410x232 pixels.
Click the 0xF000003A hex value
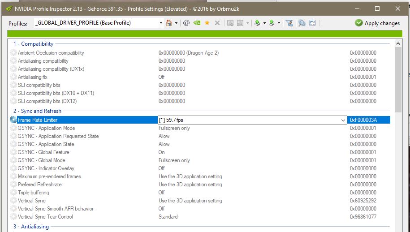[x=363, y=120]
